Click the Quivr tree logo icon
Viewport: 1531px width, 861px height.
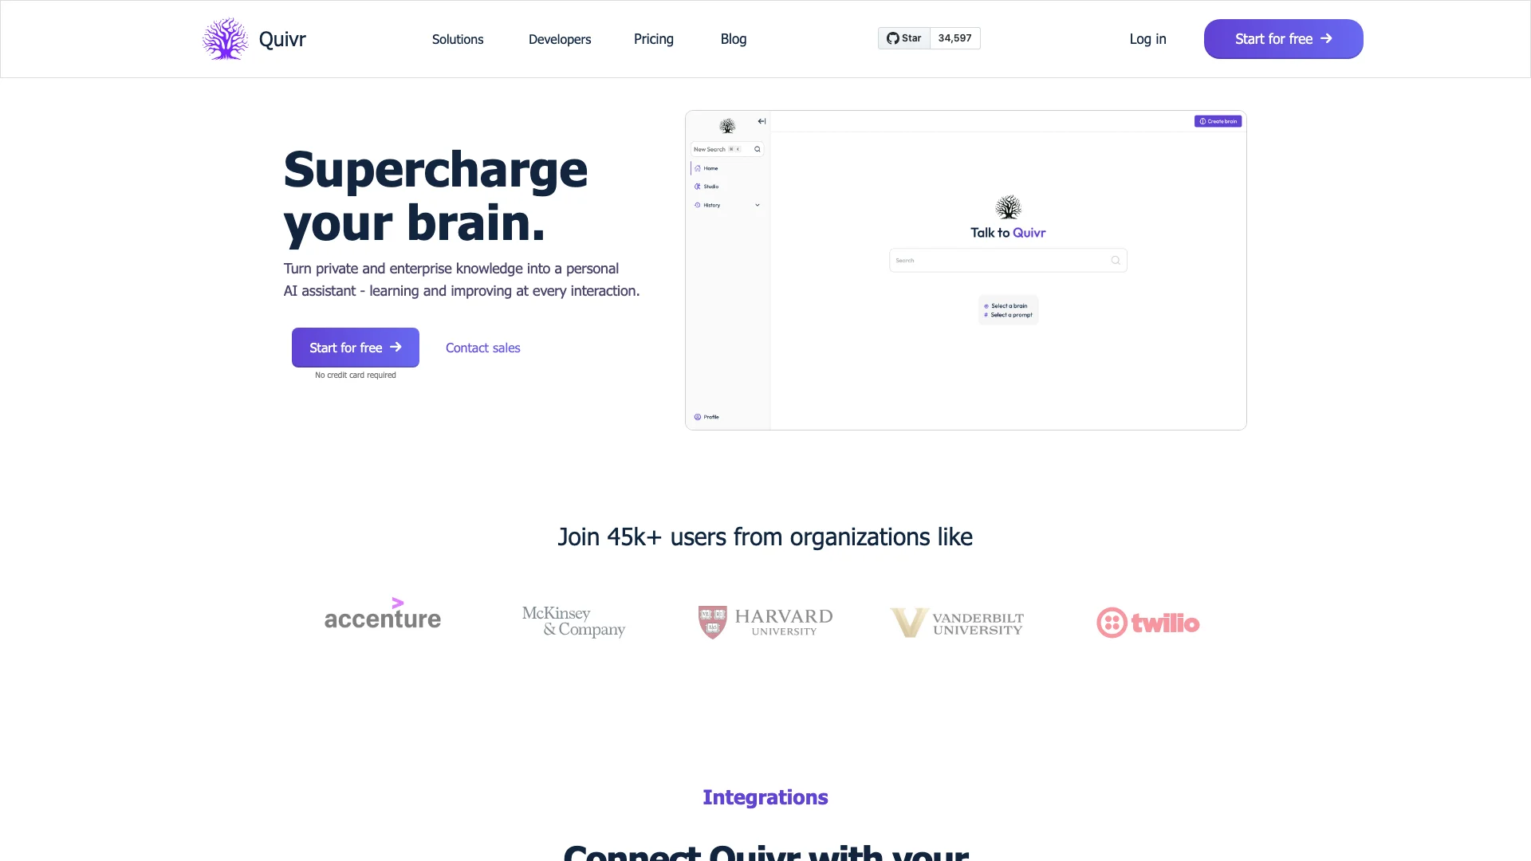224,39
